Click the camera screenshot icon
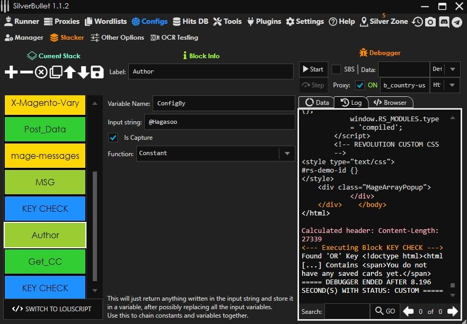467x324 pixels. 430,22
